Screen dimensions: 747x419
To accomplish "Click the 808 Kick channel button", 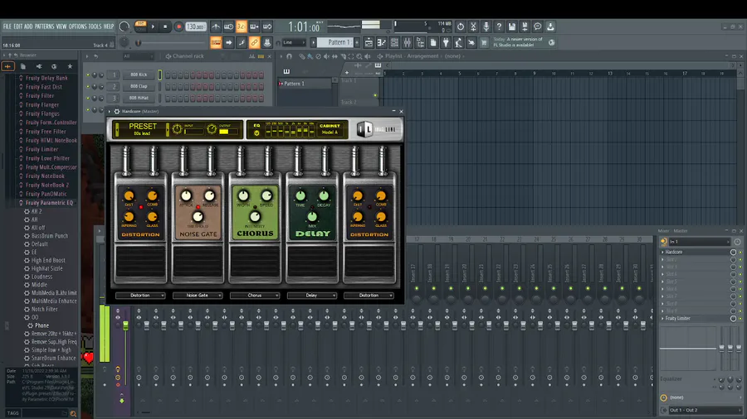I will 139,75.
